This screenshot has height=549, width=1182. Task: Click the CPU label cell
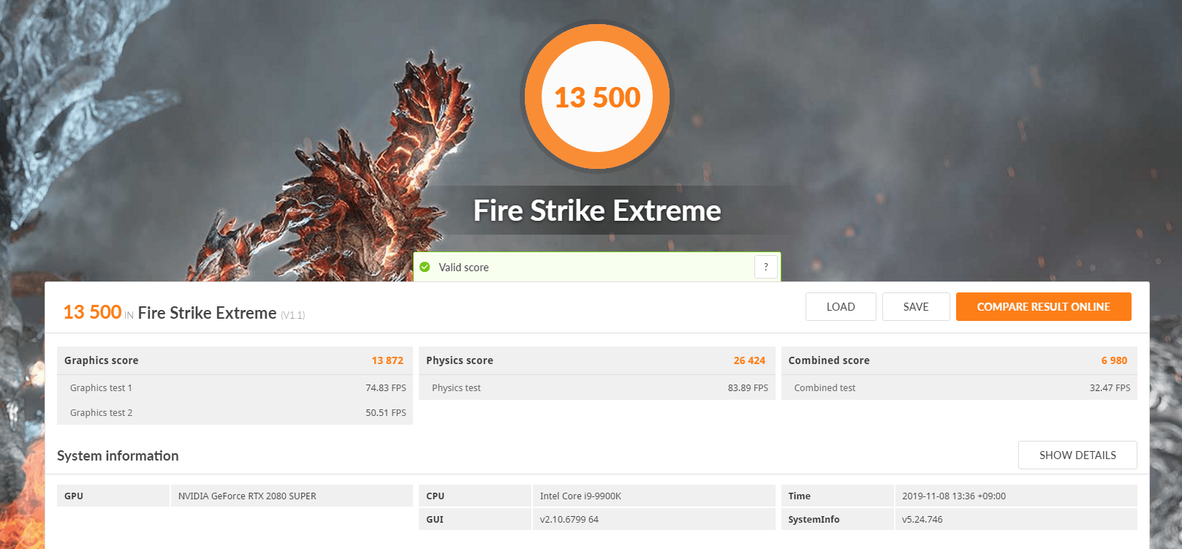[x=475, y=496]
